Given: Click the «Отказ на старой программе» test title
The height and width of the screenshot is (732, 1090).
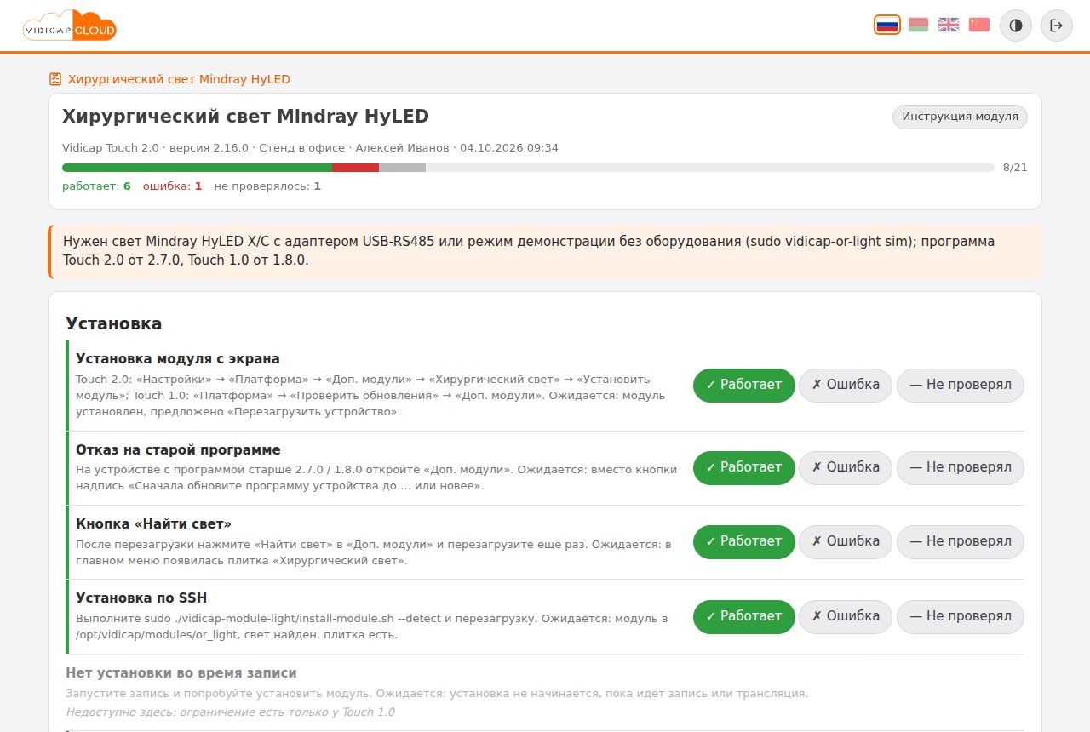Looking at the screenshot, I should click(178, 449).
